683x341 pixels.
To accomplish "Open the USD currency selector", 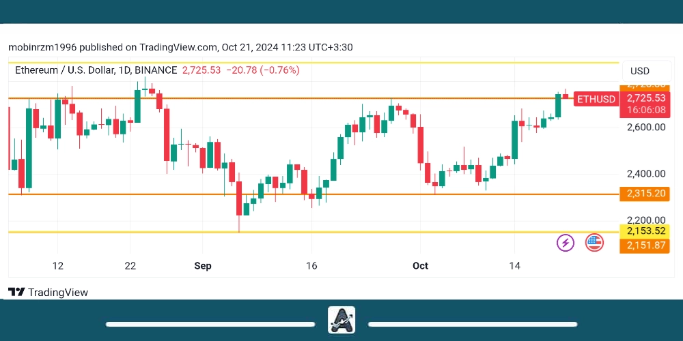I will click(640, 71).
